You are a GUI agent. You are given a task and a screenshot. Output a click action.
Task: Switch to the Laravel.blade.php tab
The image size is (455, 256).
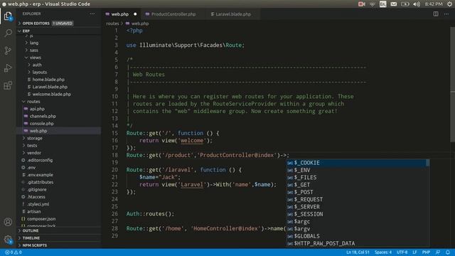[x=233, y=14]
